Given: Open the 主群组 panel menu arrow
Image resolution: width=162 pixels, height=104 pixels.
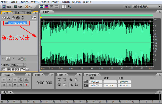Looking at the screenshot, I should [160, 12].
